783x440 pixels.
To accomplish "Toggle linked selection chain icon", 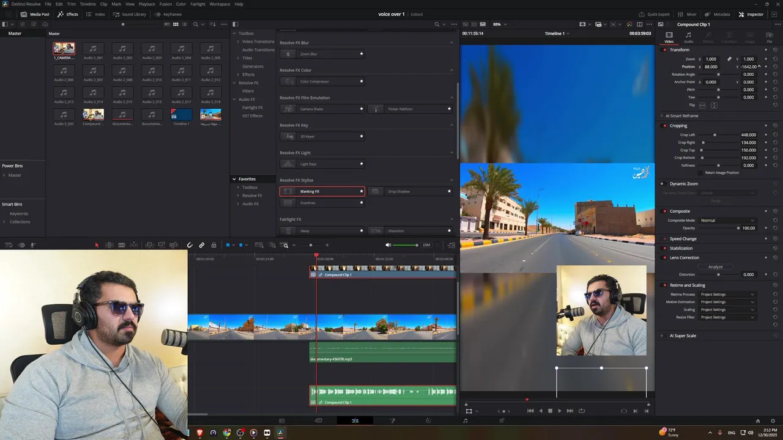I will (201, 245).
